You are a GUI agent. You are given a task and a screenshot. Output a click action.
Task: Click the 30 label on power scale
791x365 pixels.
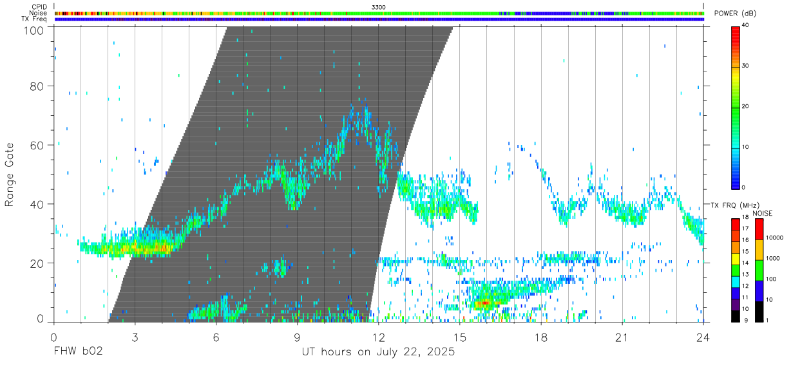coord(746,66)
